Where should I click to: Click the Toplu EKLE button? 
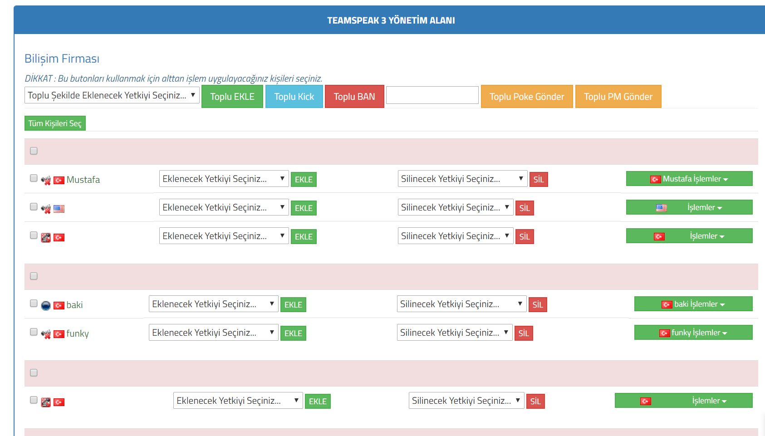coord(232,97)
